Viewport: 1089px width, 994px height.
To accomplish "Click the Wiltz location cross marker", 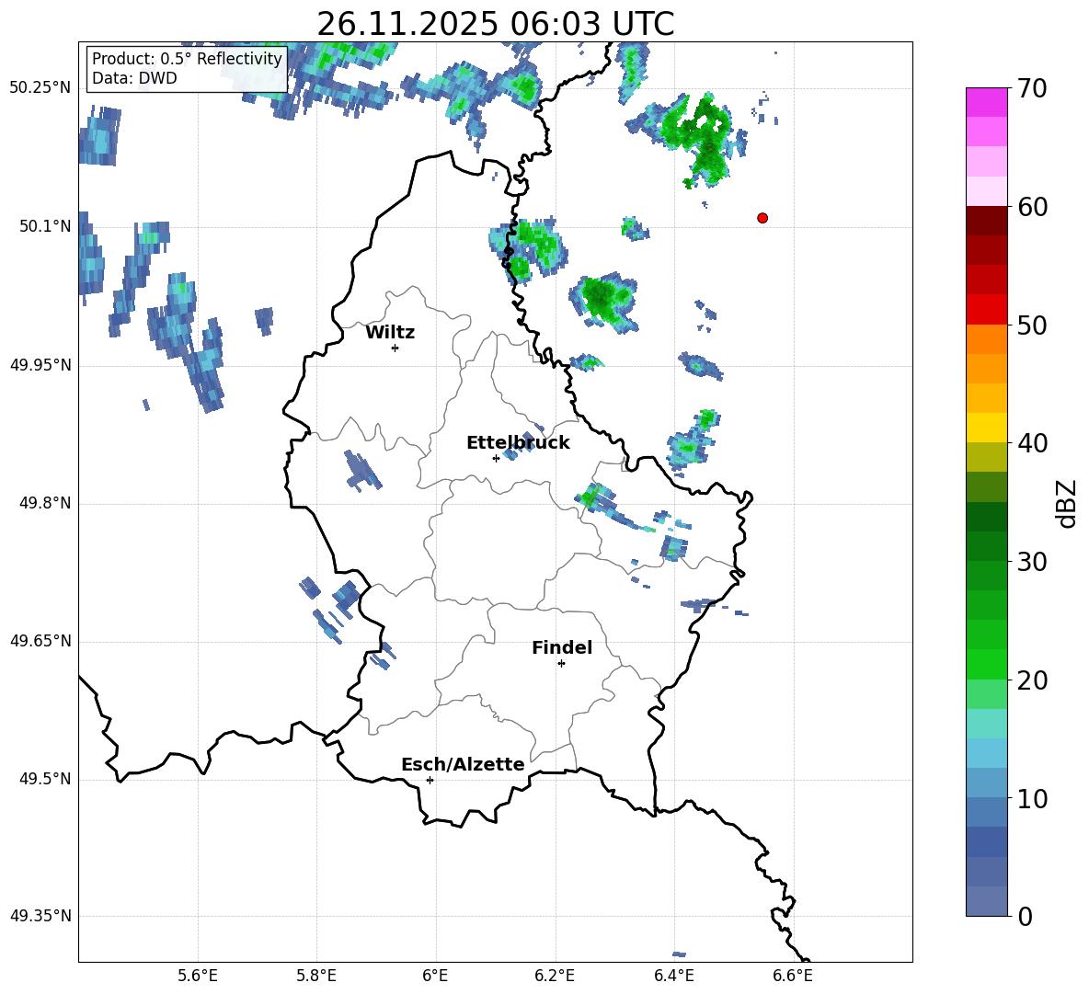I will click(395, 348).
